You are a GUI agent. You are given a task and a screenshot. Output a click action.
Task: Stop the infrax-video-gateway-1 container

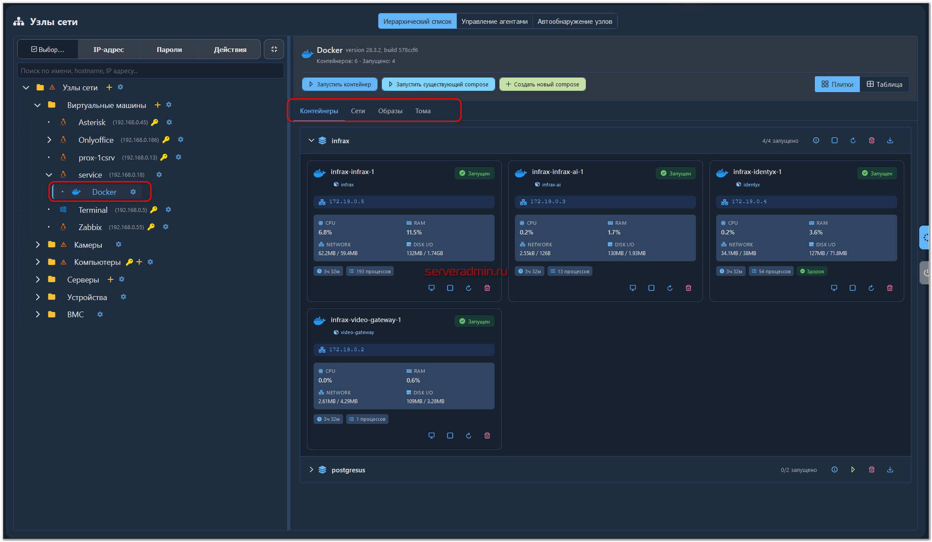pyautogui.click(x=450, y=435)
